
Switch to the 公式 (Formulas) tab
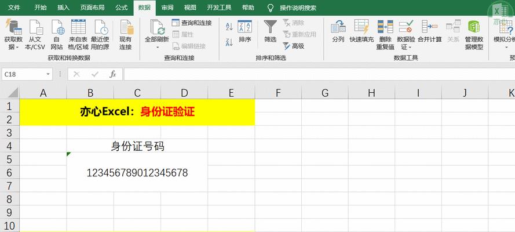(121, 8)
